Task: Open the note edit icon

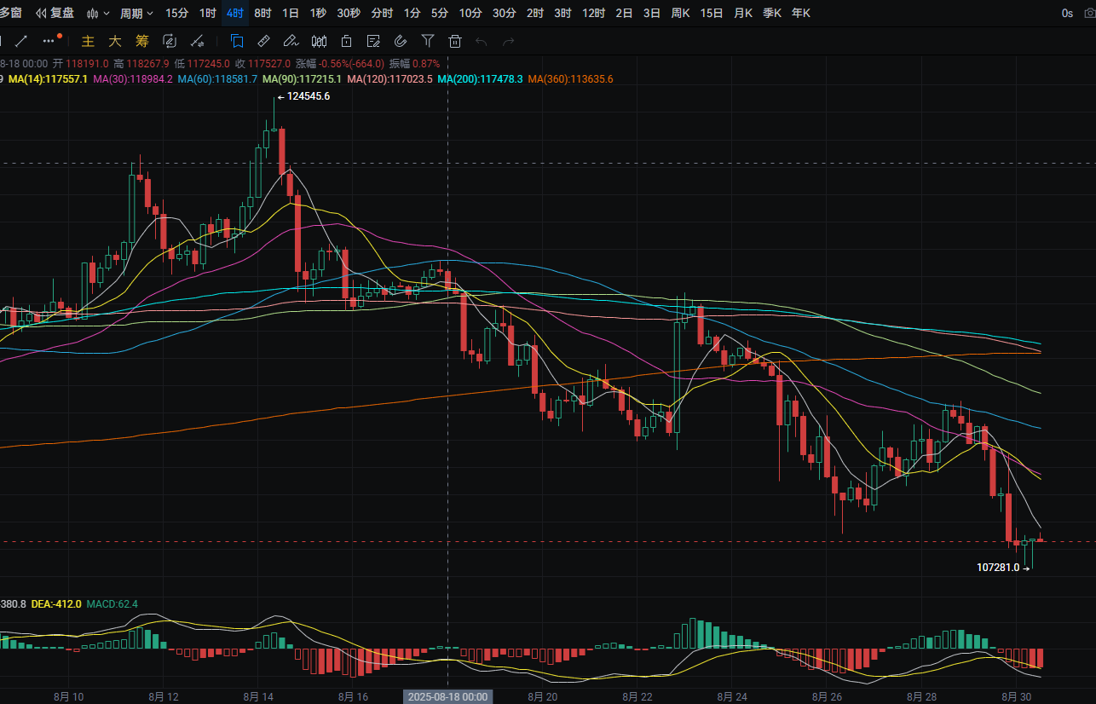Action: point(373,41)
